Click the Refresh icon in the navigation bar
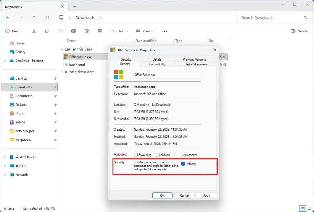This screenshot has height=212, width=314. [47, 17]
